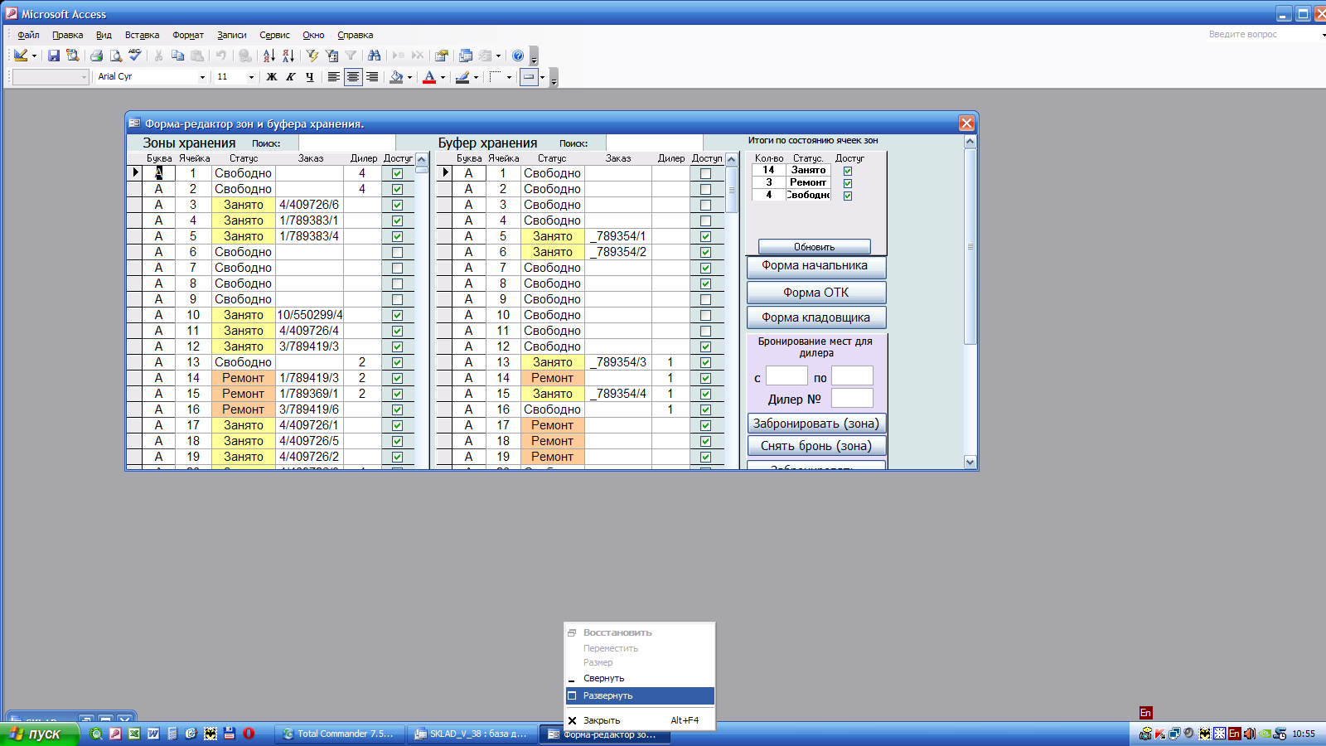Launch Word from quick launch
The width and height of the screenshot is (1326, 746).
pos(153,734)
